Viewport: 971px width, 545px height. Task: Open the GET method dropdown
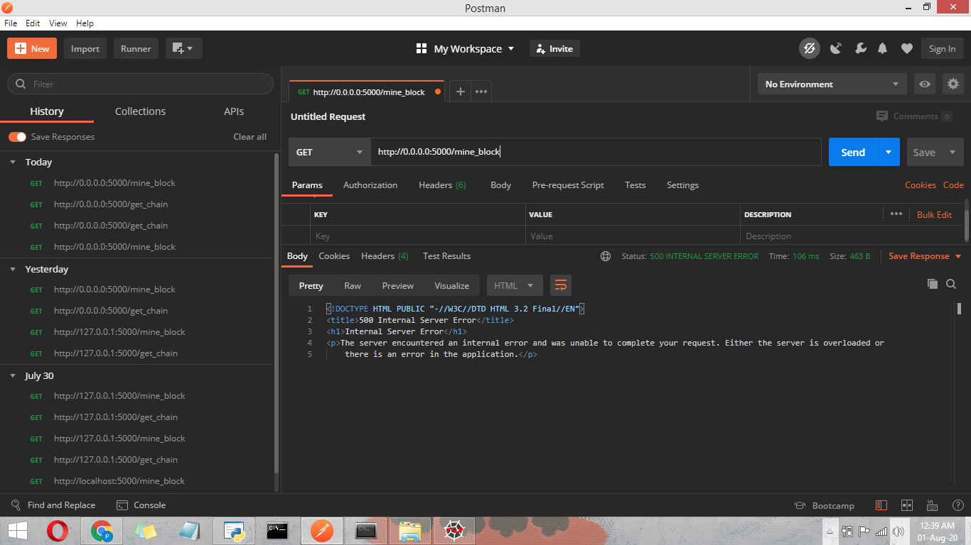pyautogui.click(x=329, y=152)
